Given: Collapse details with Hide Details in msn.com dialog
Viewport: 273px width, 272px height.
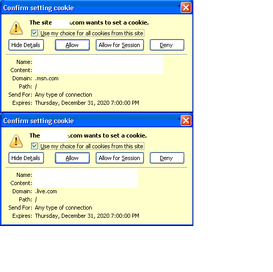Looking at the screenshot, I should click(x=26, y=45).
